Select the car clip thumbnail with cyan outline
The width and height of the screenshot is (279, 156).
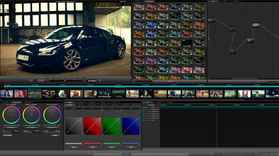point(35,94)
